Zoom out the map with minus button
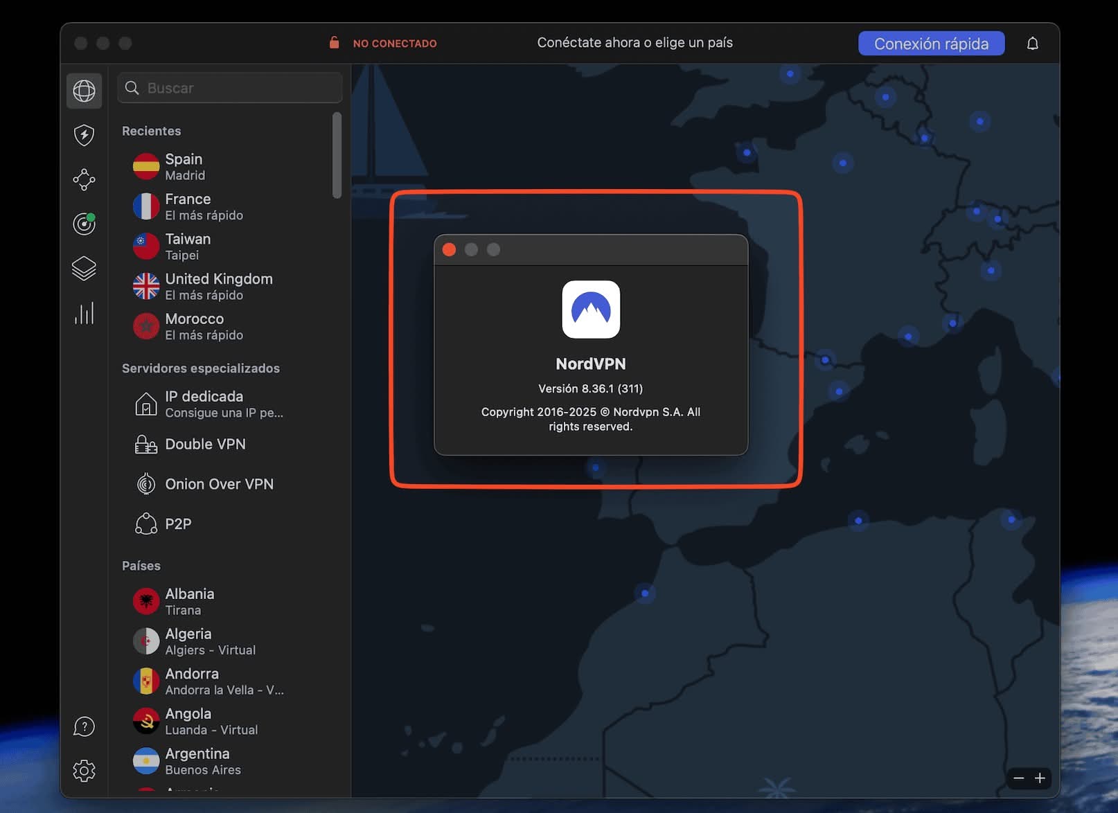 (1018, 778)
